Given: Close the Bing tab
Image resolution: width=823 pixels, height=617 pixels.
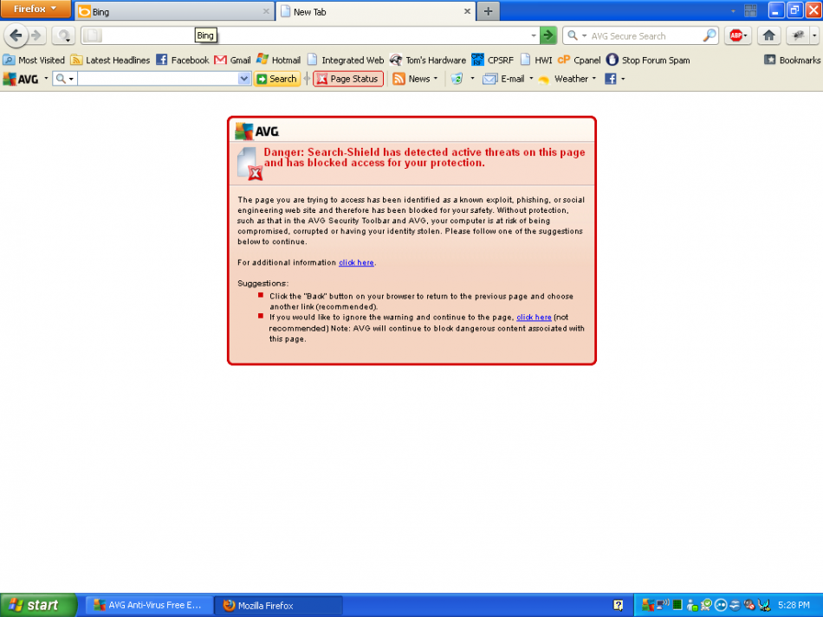Looking at the screenshot, I should pyautogui.click(x=266, y=11).
